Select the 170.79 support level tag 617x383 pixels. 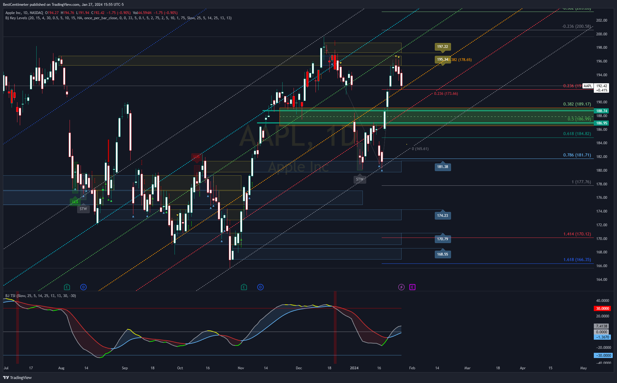click(442, 239)
